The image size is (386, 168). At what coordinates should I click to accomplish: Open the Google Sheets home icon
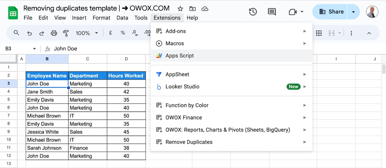point(13,13)
